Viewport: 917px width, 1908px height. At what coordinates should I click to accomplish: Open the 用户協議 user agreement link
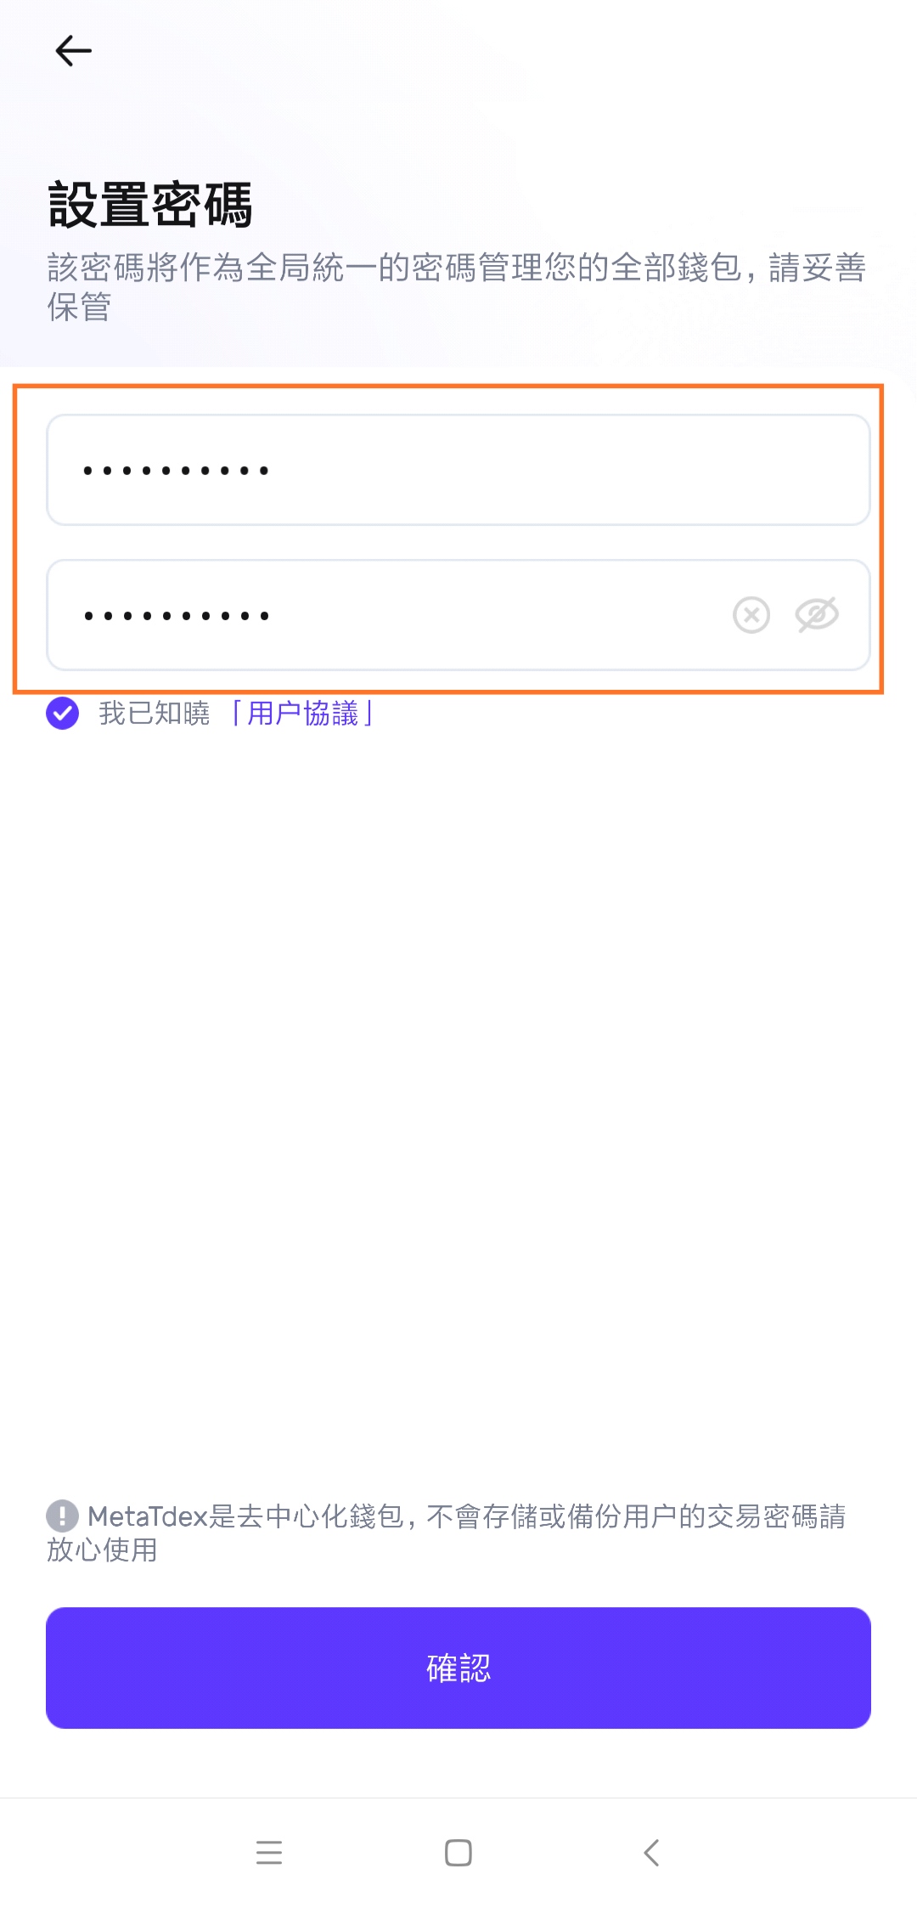coord(302,714)
